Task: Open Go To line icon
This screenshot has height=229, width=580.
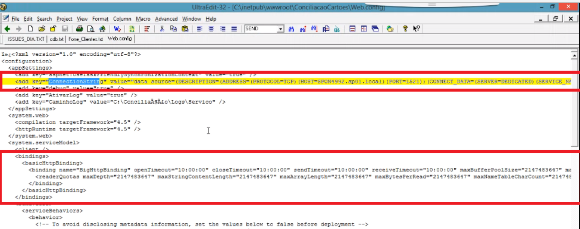Action: pyautogui.click(x=337, y=29)
